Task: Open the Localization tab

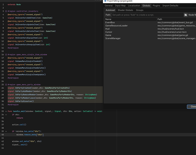Action: coord(134,6)
